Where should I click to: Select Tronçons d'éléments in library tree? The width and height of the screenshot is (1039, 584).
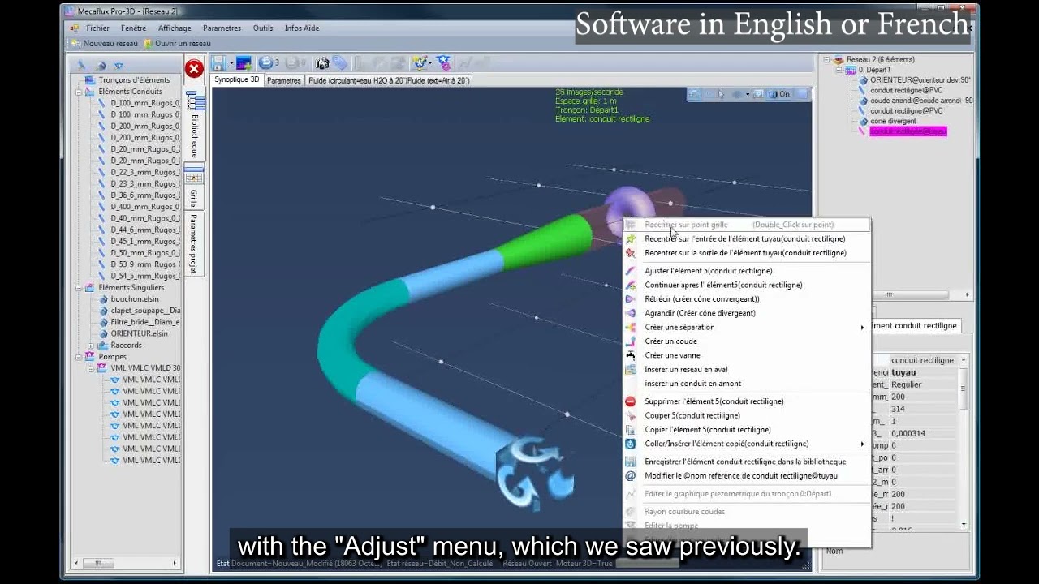pos(134,80)
